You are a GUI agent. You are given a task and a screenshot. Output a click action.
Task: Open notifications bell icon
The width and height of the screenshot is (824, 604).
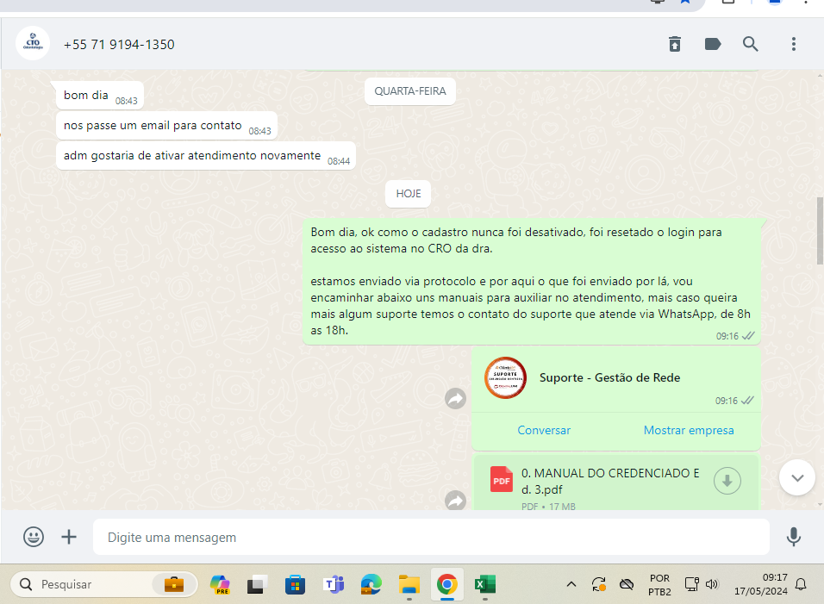(x=801, y=584)
